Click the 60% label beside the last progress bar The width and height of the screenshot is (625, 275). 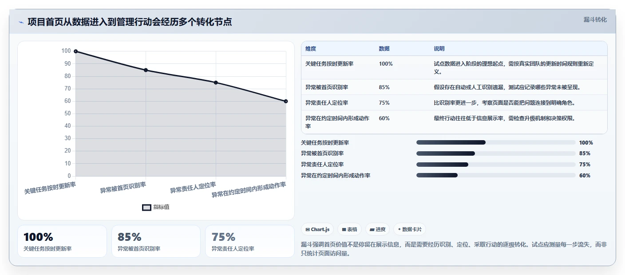(x=585, y=176)
